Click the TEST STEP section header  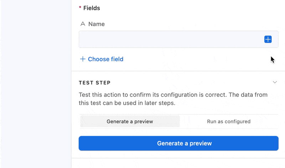click(x=95, y=83)
